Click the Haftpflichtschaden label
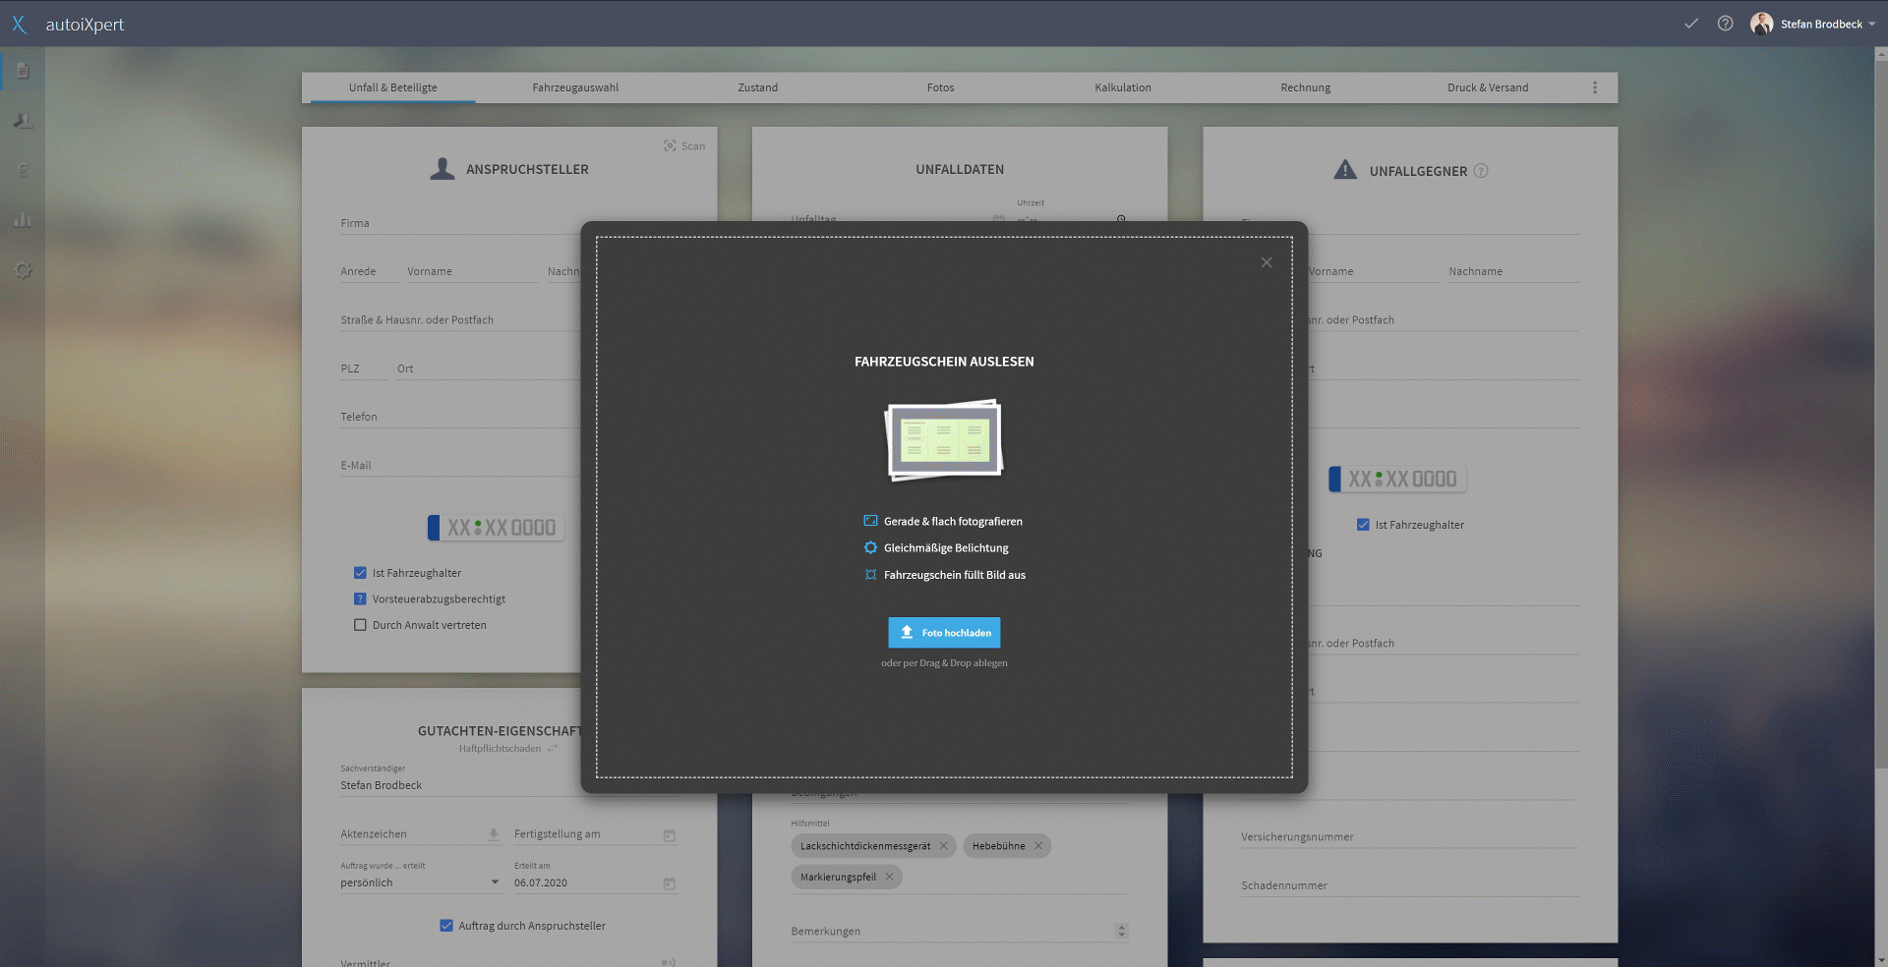The image size is (1888, 967). pyautogui.click(x=500, y=749)
